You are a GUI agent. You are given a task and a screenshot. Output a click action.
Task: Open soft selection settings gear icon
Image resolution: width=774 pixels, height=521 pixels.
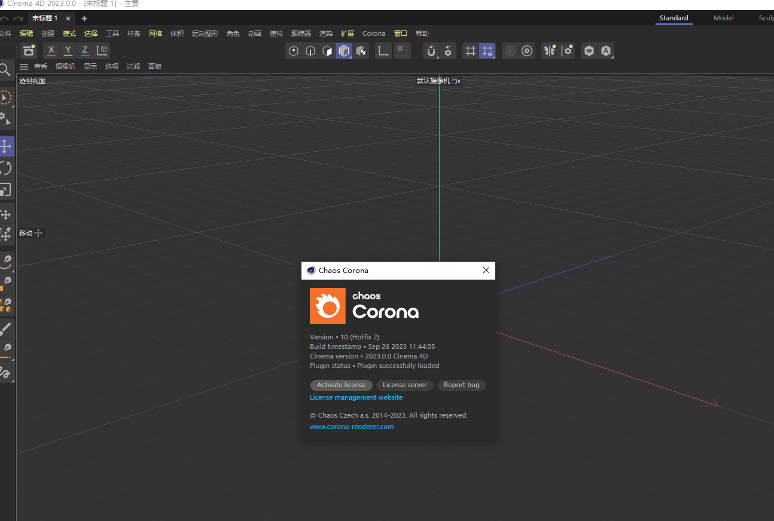click(527, 51)
